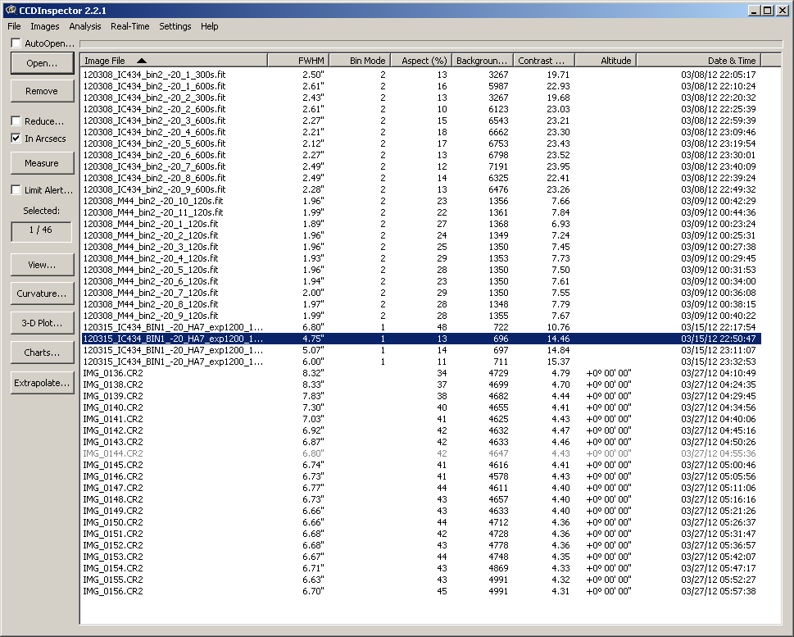
Task: Open the Images menu
Action: (x=44, y=26)
